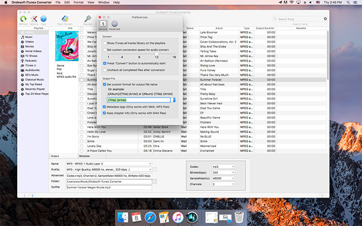This screenshot has width=362, height=226.
Task: Click the Folder path input field
Action: pos(109,181)
